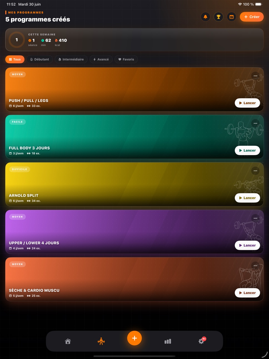Image resolution: width=269 pixels, height=359 pixels.
Task: Click the PUSH / PULL / LEGS title
Action: tap(29, 100)
